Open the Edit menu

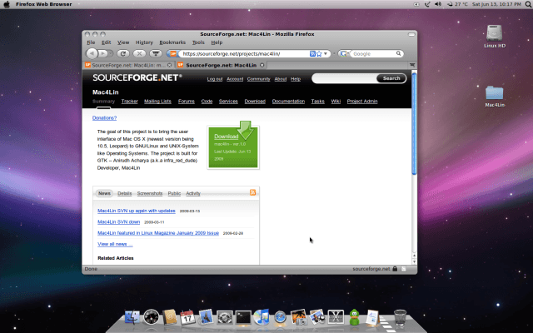(106, 42)
